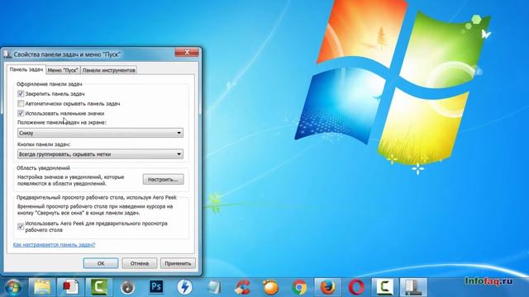Open Mozilla Firefox from the taskbar
Image resolution: width=529 pixels, height=297 pixels.
[327, 288]
